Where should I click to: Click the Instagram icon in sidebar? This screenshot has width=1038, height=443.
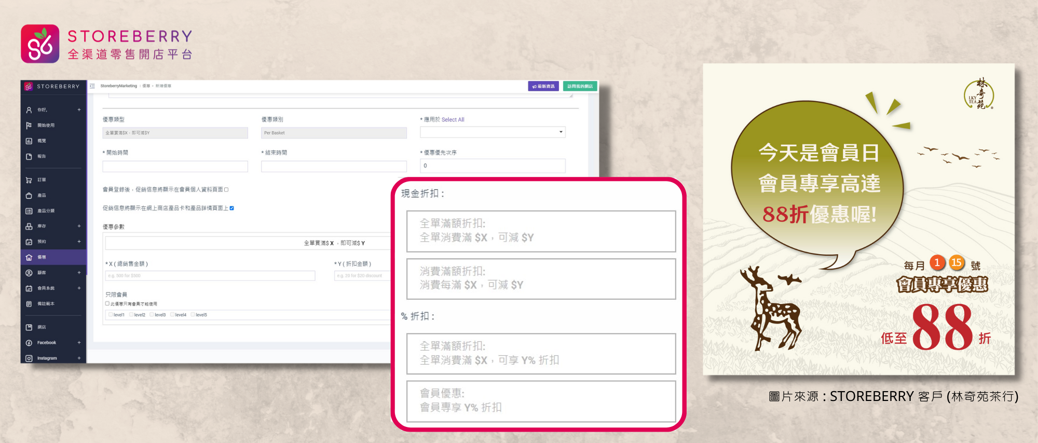click(29, 358)
